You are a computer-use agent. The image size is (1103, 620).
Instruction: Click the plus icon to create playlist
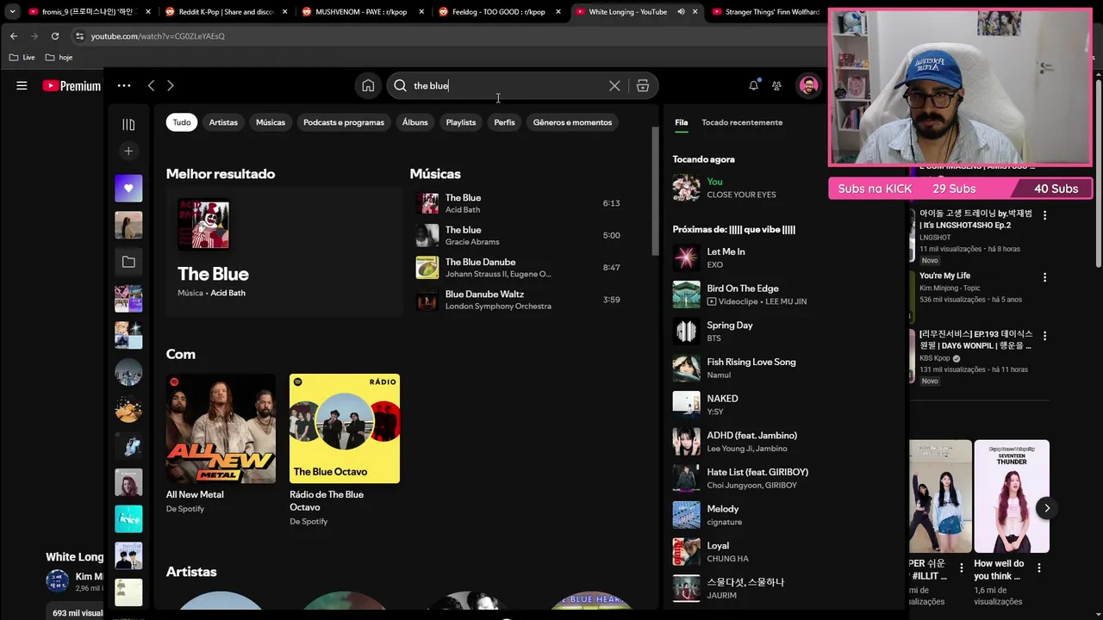pos(128,152)
